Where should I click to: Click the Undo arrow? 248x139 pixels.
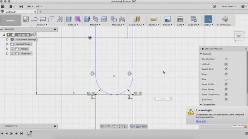pos(29,6)
